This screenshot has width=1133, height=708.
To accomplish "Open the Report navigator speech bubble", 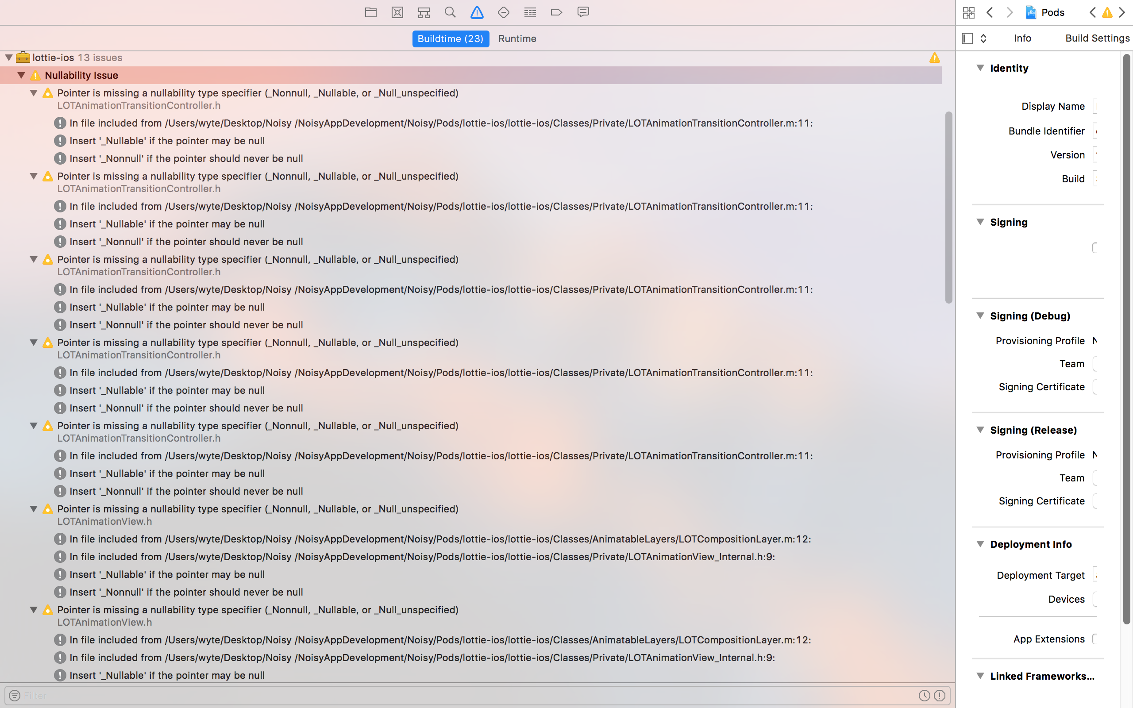I will pyautogui.click(x=583, y=12).
